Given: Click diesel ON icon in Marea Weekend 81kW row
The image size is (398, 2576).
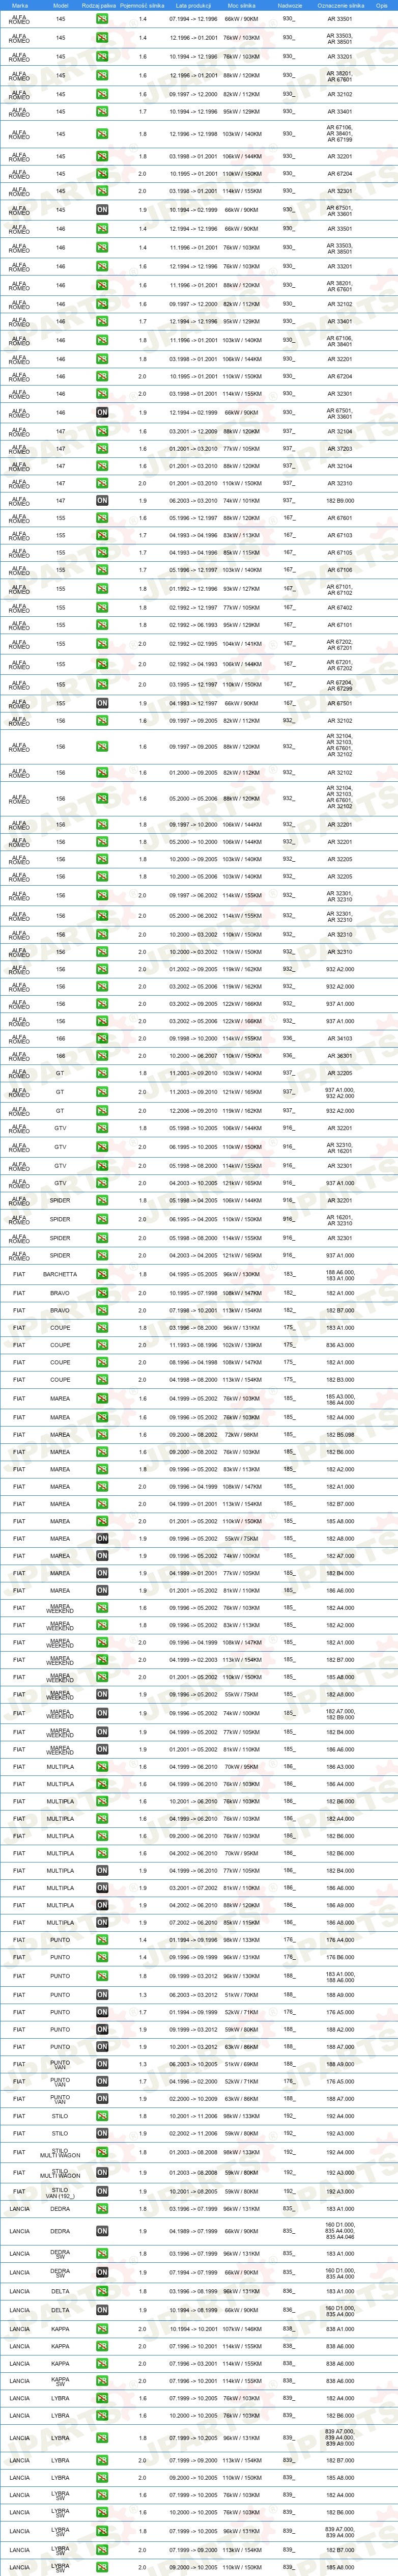Looking at the screenshot, I should (102, 1749).
